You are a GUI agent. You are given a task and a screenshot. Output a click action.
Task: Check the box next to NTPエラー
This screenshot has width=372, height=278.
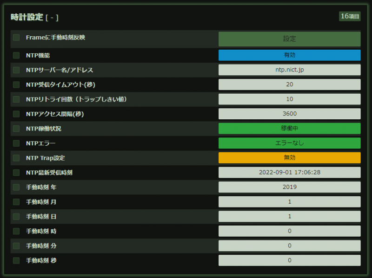tap(15, 143)
